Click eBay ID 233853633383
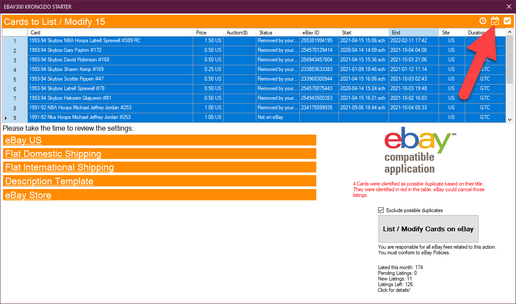The height and width of the screenshot is (304, 516). [x=319, y=69]
